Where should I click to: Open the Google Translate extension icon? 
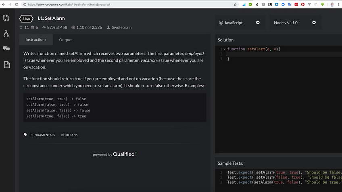click(x=290, y=4)
